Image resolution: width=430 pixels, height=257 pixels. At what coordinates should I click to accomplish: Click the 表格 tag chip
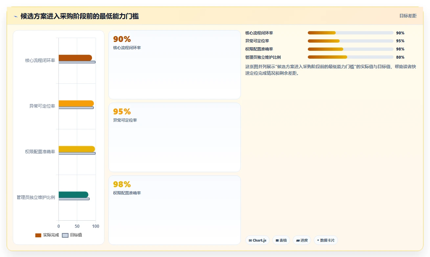(x=281, y=240)
